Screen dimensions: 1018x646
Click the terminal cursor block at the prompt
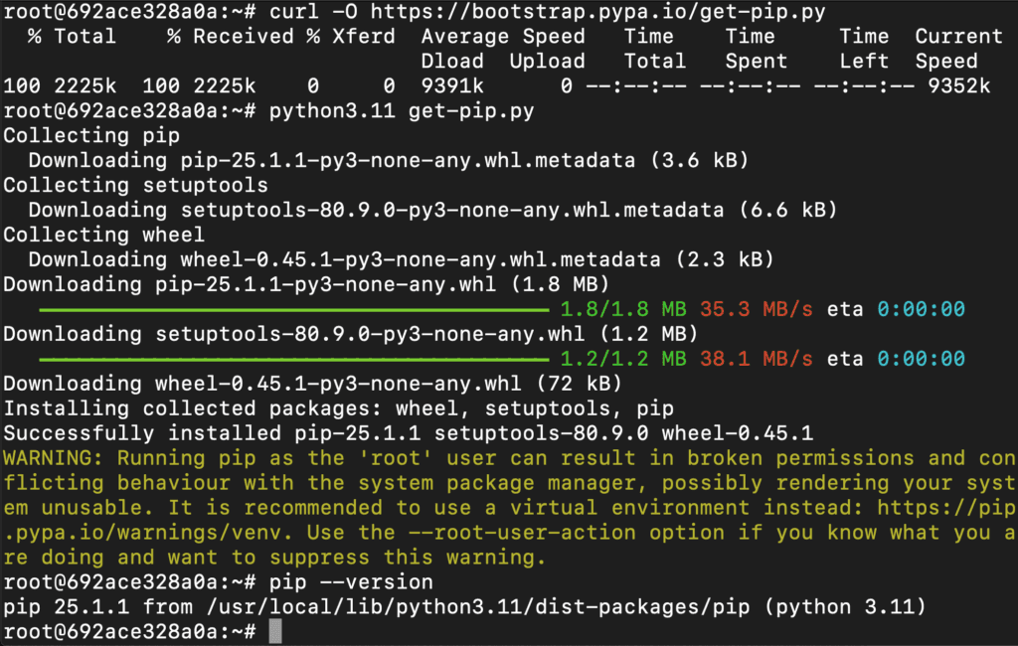(x=275, y=631)
